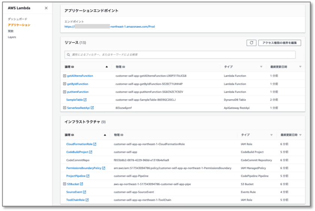The height and width of the screenshot is (211, 315).
Task: Go to 関数 in the sidebar
Action: click(x=11, y=31)
